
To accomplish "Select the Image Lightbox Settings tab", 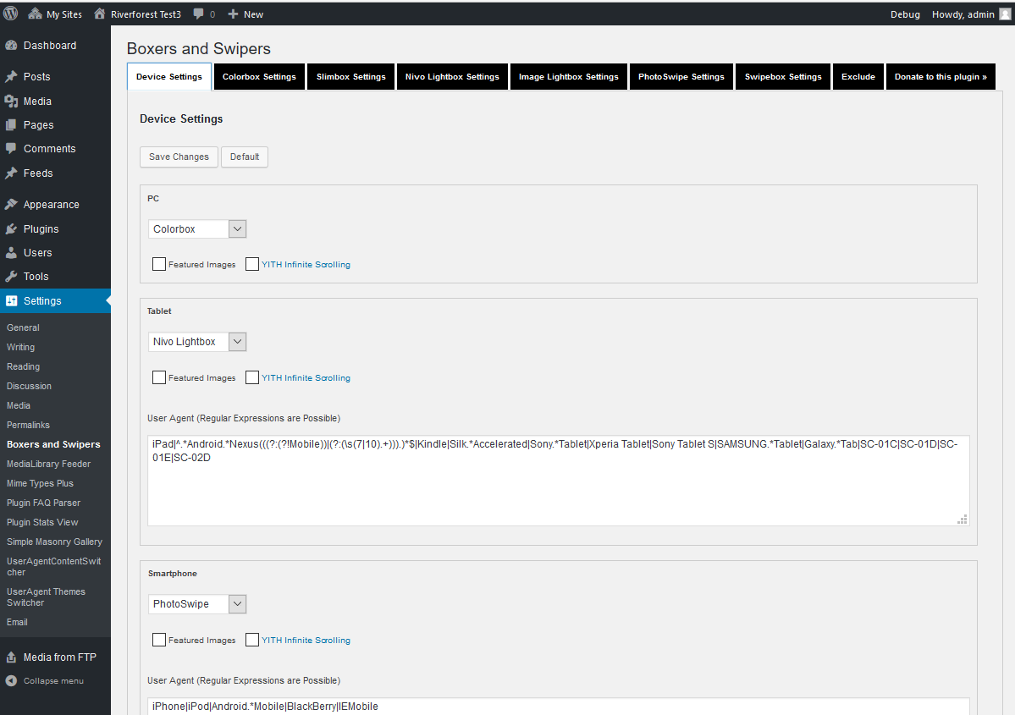I will pos(568,76).
